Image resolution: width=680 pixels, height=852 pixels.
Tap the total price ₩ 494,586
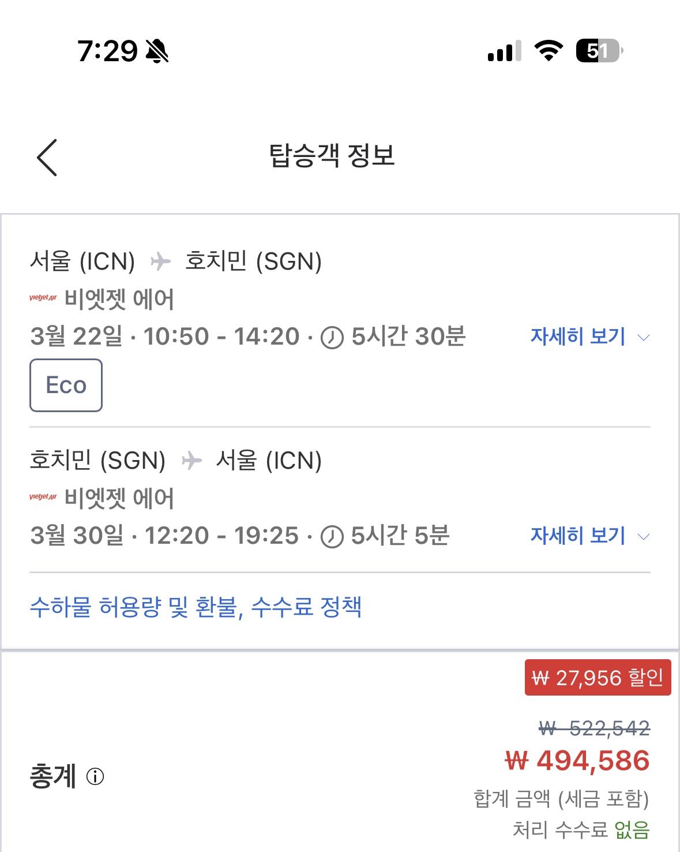(577, 761)
